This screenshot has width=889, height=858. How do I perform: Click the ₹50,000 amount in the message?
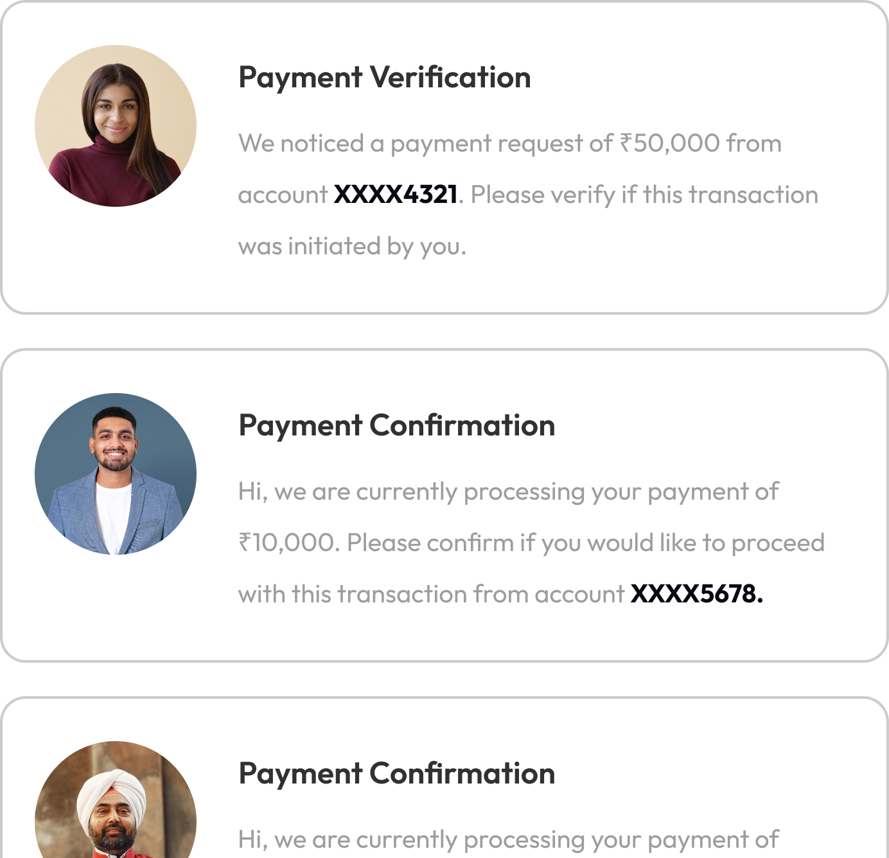(669, 143)
